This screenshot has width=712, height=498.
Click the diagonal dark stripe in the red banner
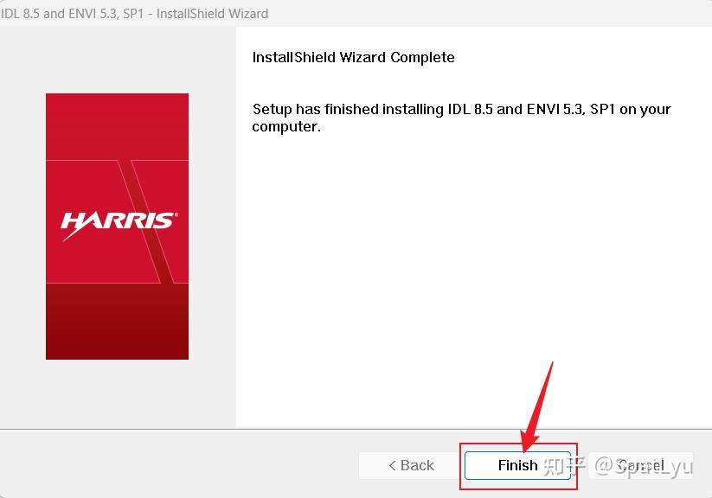(x=144, y=221)
